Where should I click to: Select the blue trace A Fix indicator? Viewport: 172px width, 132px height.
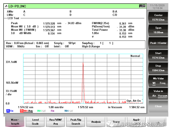(10, 111)
